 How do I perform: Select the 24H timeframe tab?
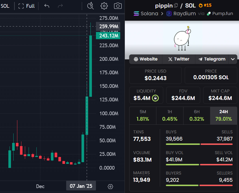(224, 116)
